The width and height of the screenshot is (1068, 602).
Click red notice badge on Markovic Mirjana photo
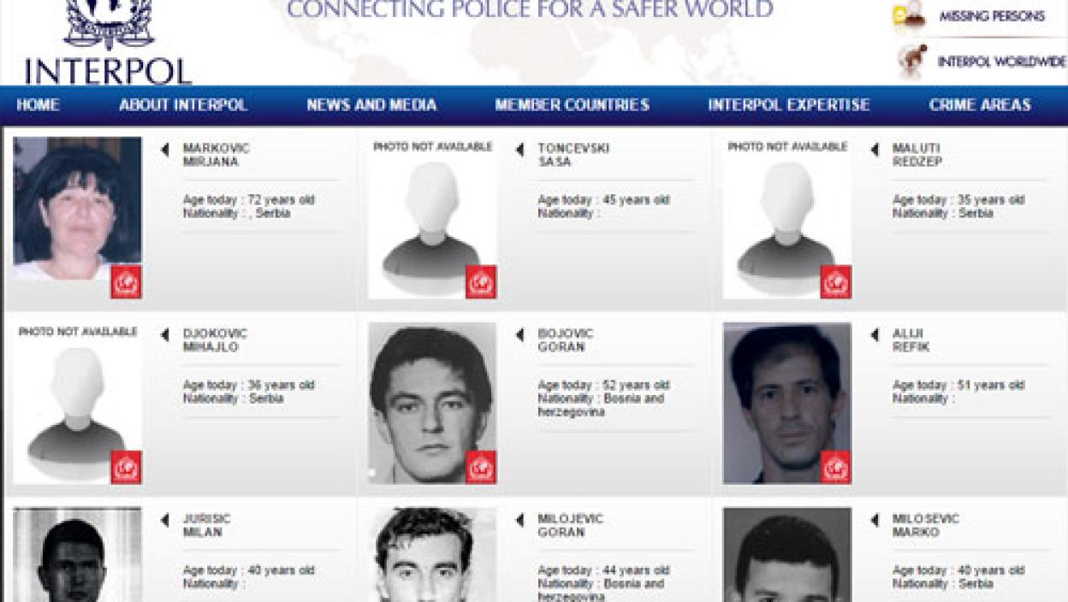[126, 283]
